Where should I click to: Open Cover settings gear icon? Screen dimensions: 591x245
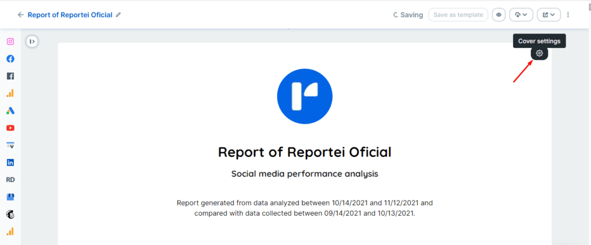pyautogui.click(x=540, y=54)
